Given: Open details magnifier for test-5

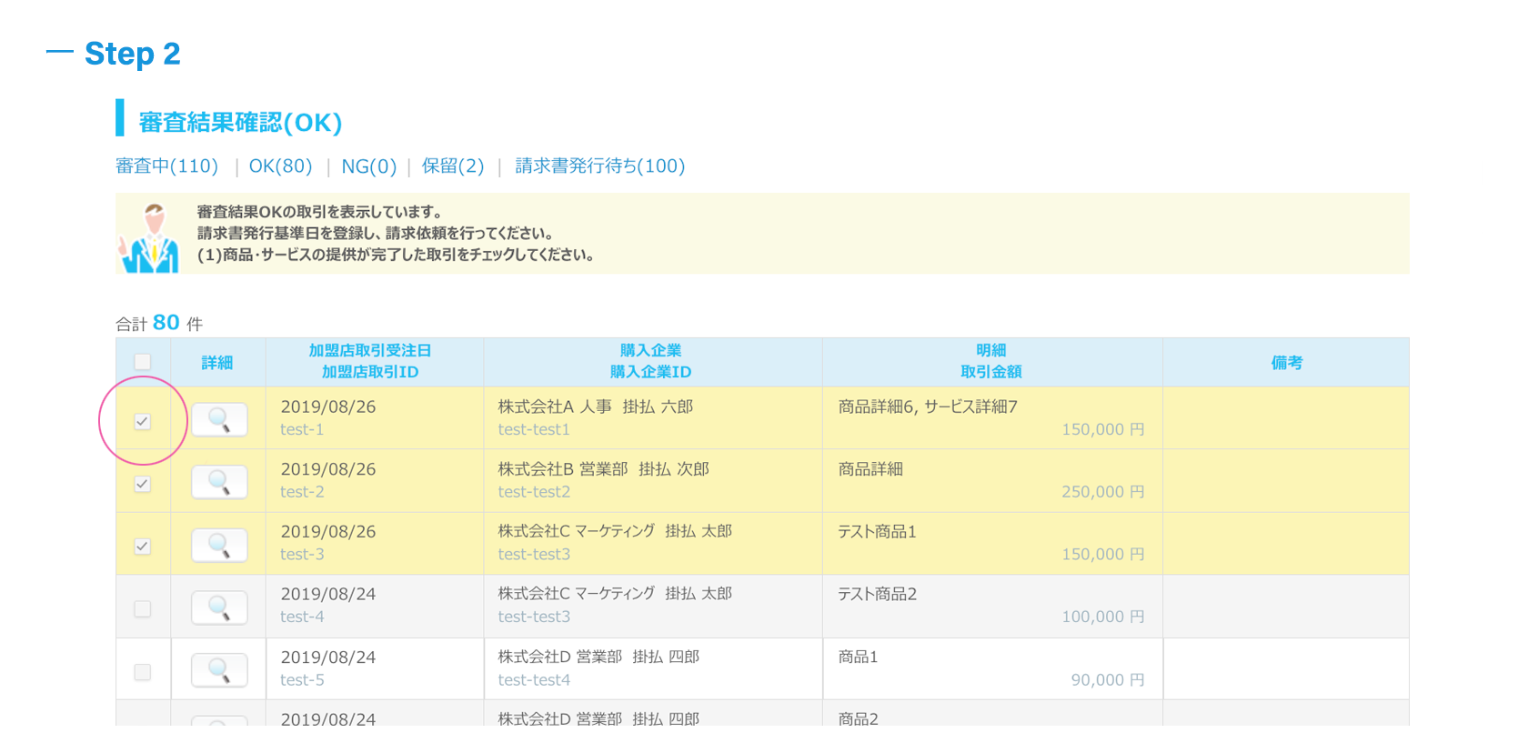Looking at the screenshot, I should [x=219, y=670].
